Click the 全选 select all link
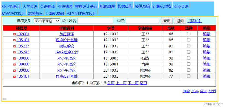 (203, 91)
